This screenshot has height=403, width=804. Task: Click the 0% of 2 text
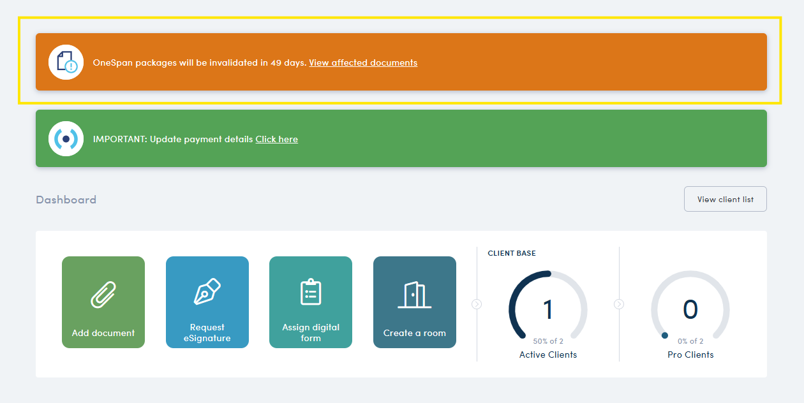pyautogui.click(x=690, y=341)
